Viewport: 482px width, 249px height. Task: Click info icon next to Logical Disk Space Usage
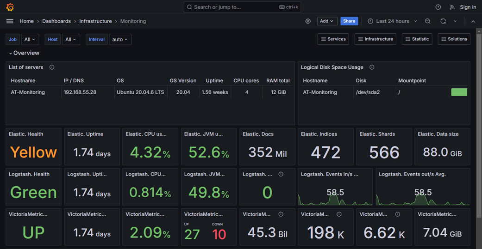coord(372,67)
